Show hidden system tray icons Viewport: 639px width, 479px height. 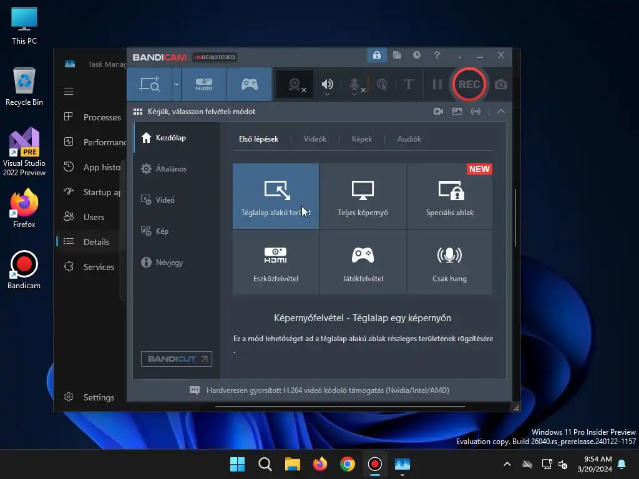pyautogui.click(x=507, y=464)
